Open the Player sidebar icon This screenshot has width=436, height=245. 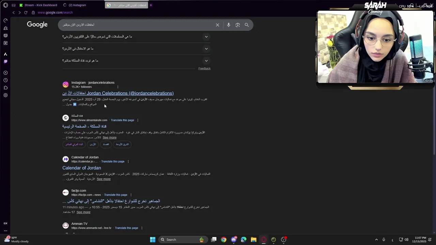pos(5,73)
